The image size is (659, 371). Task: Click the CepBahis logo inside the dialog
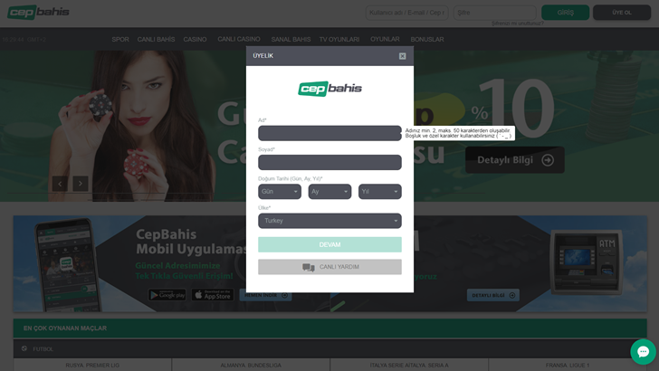click(x=329, y=89)
